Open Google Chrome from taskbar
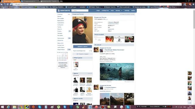 click(x=21, y=107)
